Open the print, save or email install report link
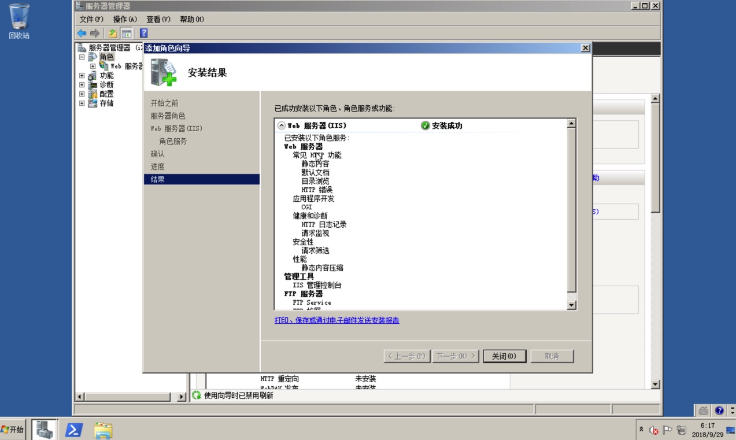Viewport: 736px width, 440px height. click(337, 320)
